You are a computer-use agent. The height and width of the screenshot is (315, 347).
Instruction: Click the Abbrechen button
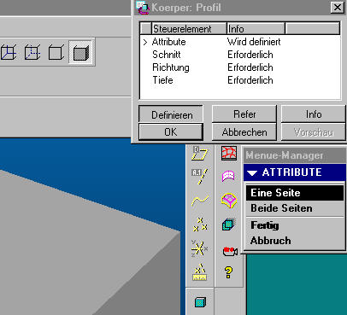coord(244,132)
